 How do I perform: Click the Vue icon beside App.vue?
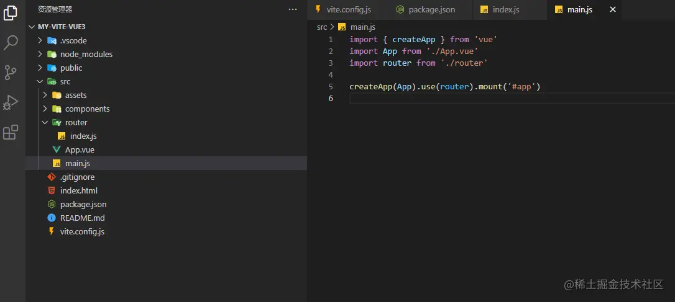coord(57,150)
